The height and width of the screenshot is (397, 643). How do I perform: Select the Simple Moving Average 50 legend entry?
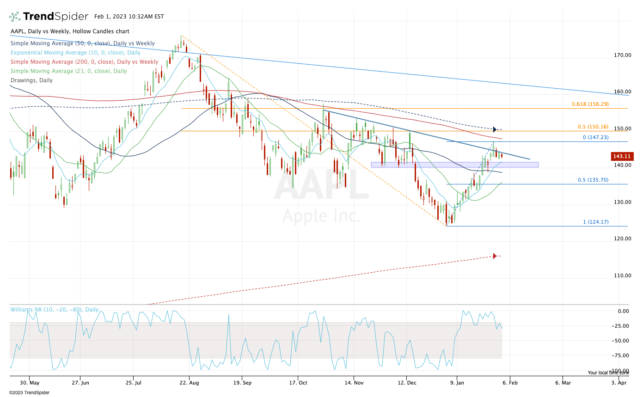[83, 43]
